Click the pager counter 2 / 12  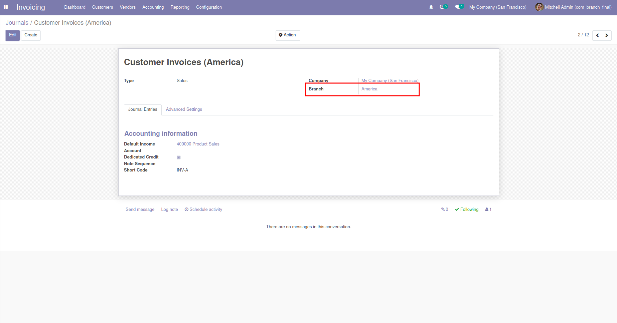[583, 35]
